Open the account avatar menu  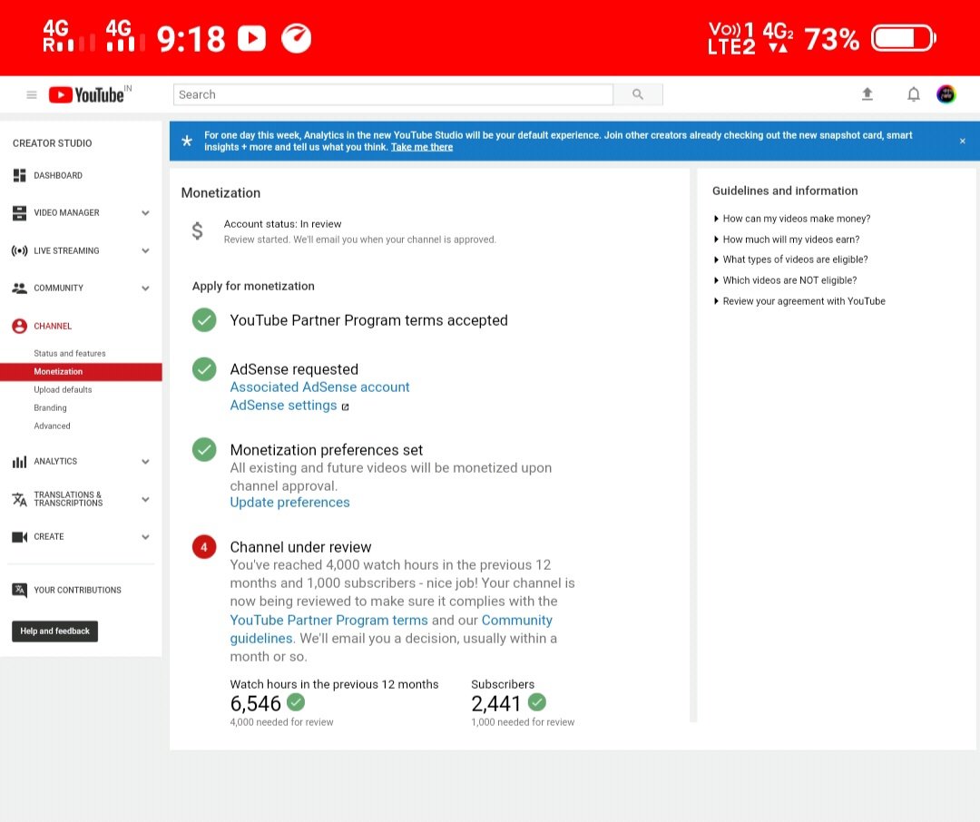click(946, 94)
